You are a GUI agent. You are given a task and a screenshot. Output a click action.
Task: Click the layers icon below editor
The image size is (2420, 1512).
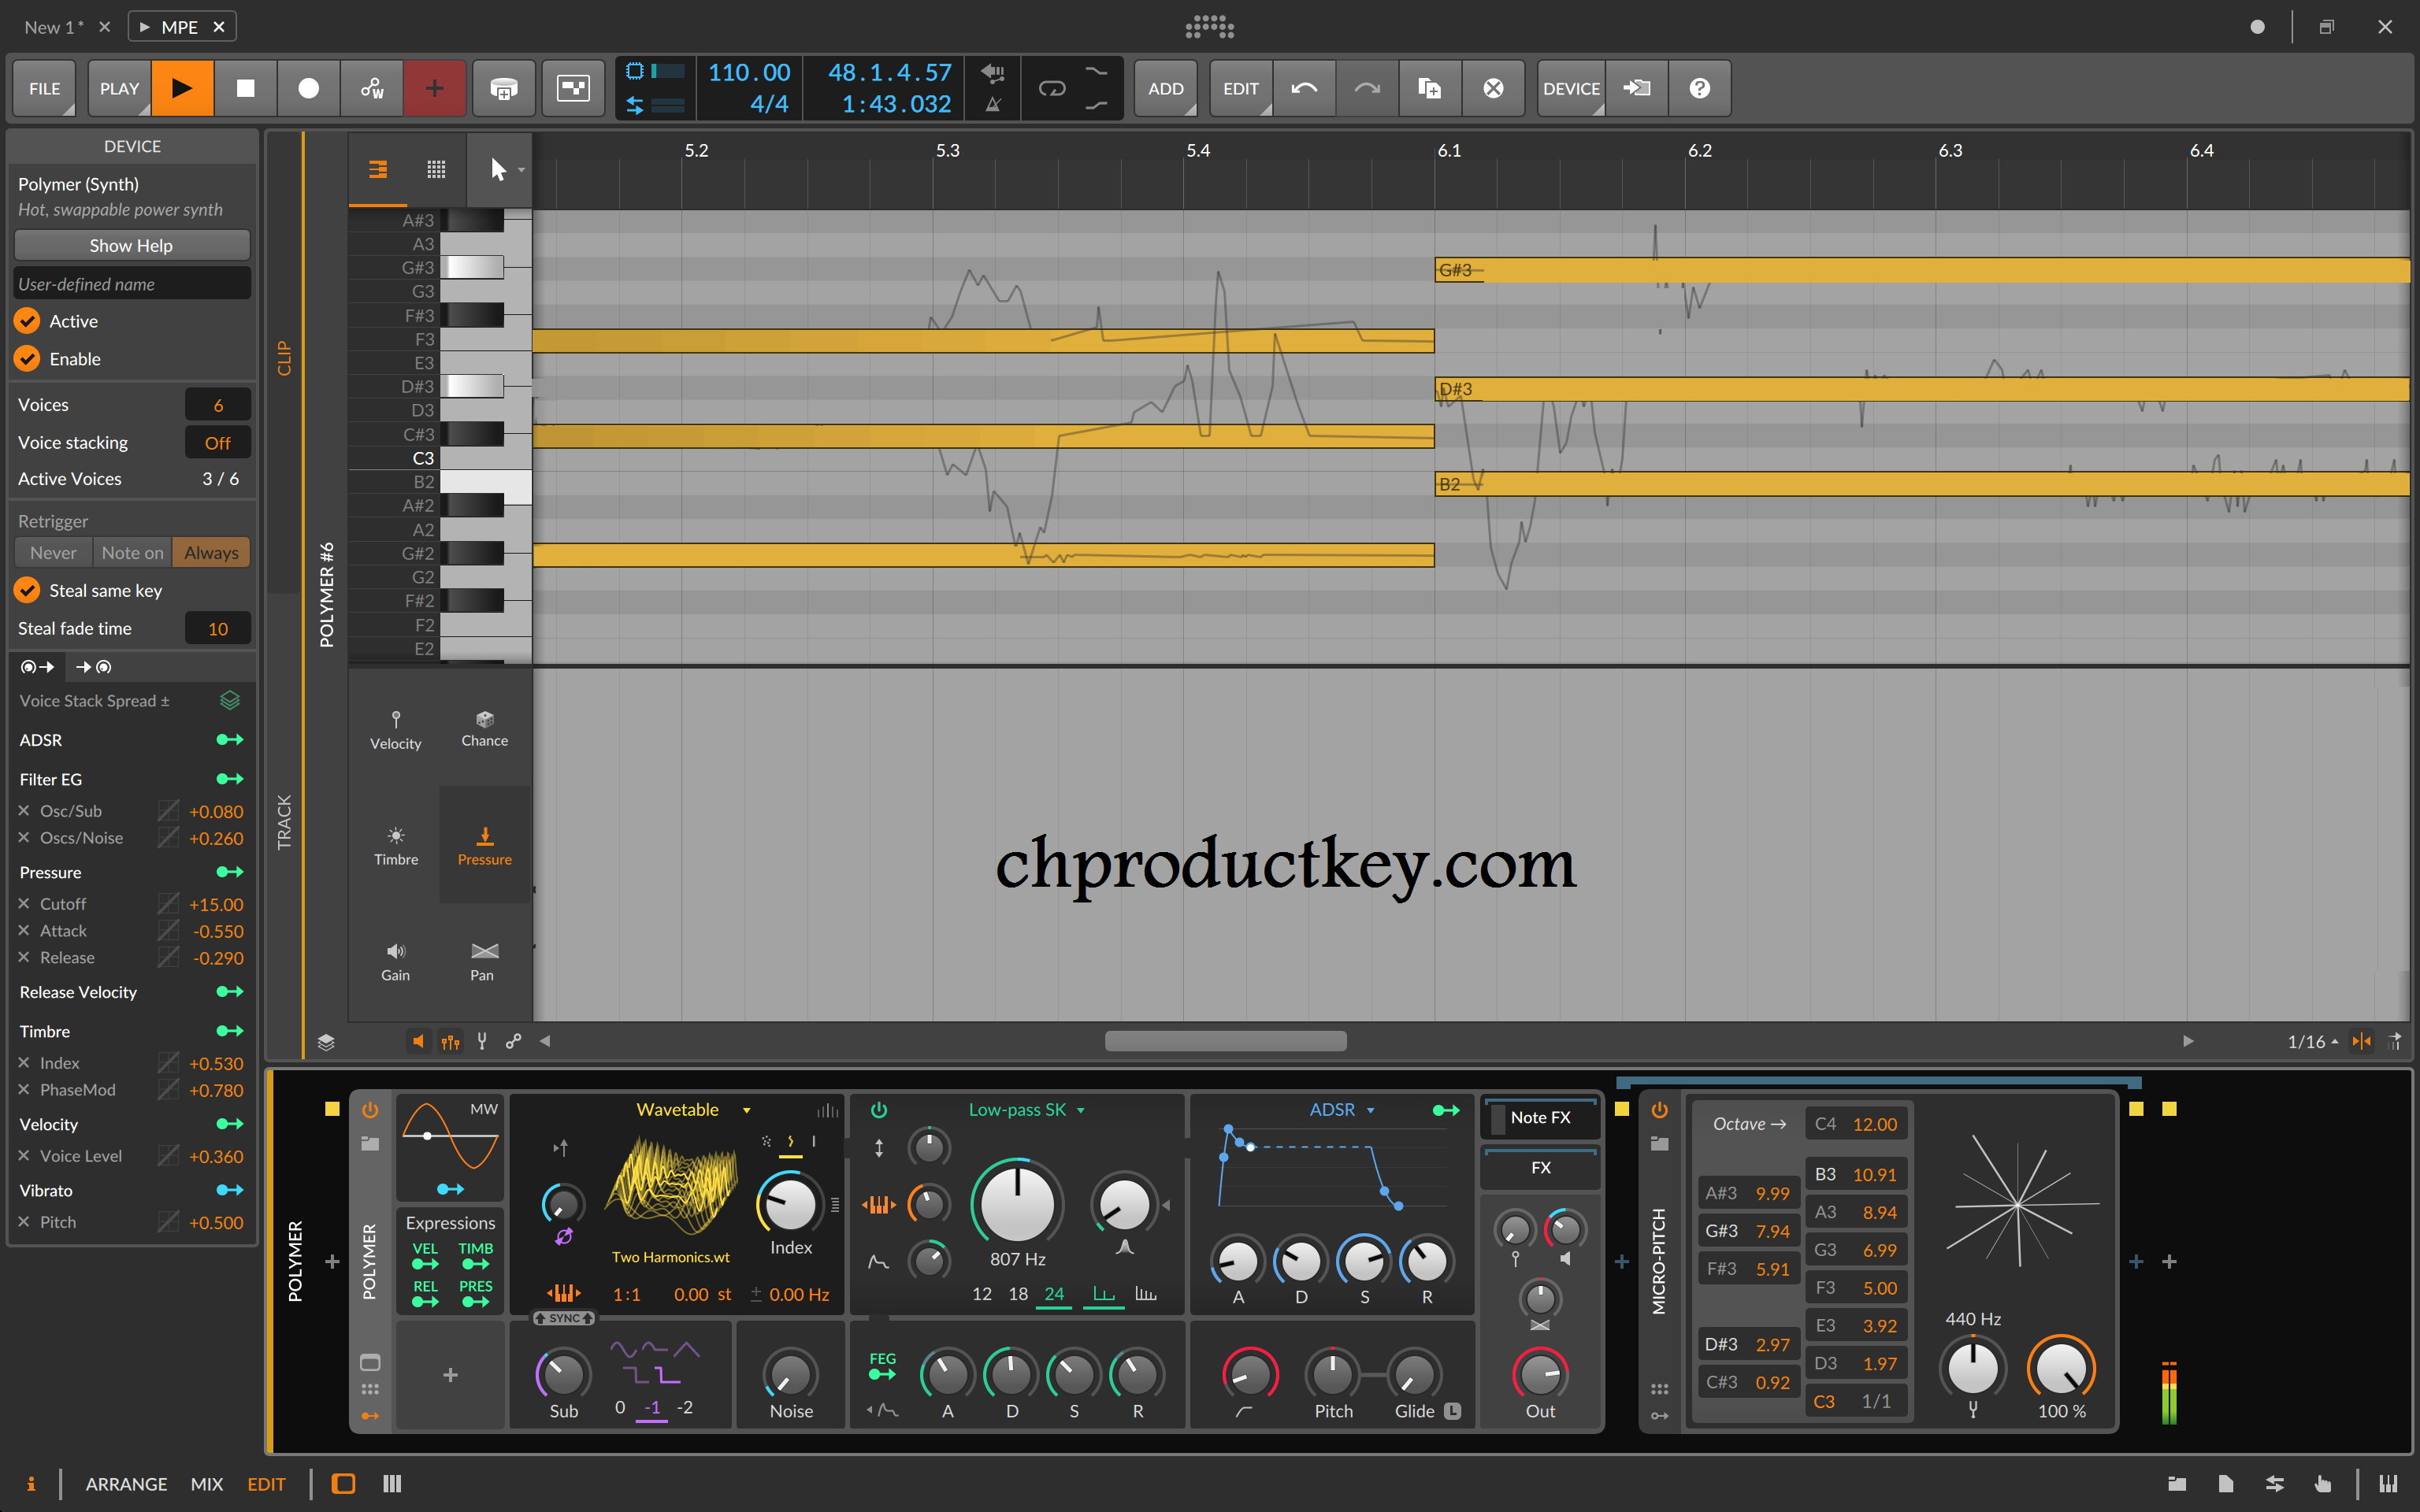coord(326,1041)
